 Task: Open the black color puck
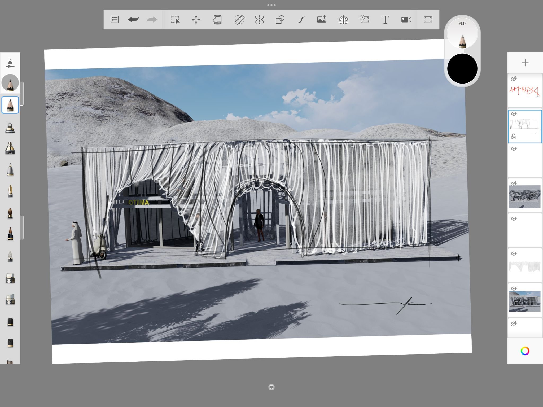click(x=462, y=69)
